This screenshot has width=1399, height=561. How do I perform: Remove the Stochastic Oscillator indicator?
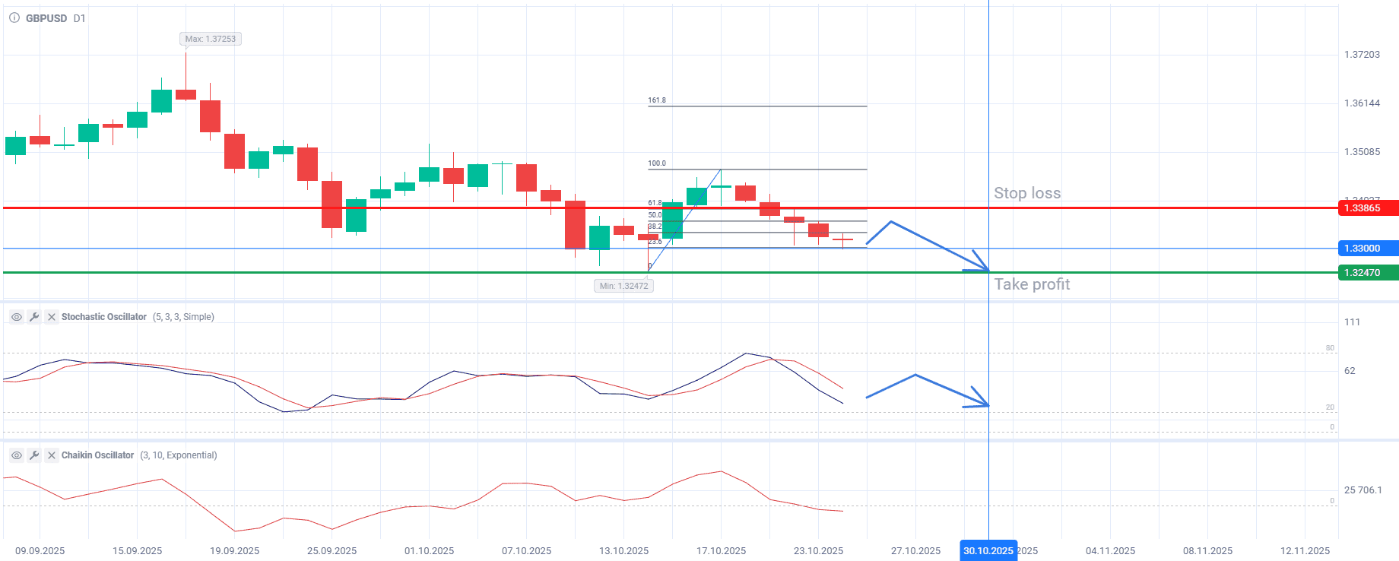point(52,317)
